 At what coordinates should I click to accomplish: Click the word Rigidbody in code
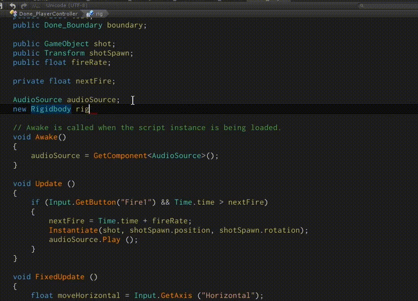(x=51, y=109)
